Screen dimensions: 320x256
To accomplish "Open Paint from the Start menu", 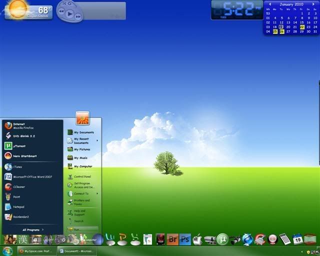I will [x=32, y=197].
